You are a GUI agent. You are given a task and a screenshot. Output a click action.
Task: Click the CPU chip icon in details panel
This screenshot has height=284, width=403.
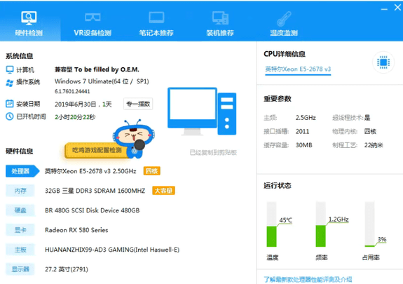click(383, 62)
